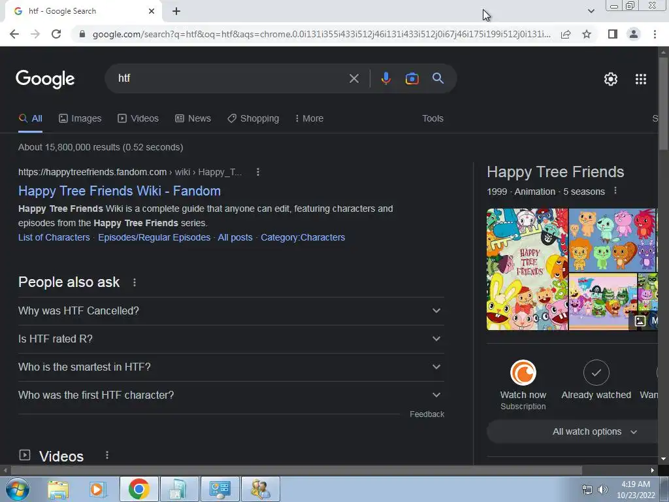Viewport: 669px width, 502px height.
Task: Click horizontal scrollbar right arrow
Action: [x=653, y=471]
